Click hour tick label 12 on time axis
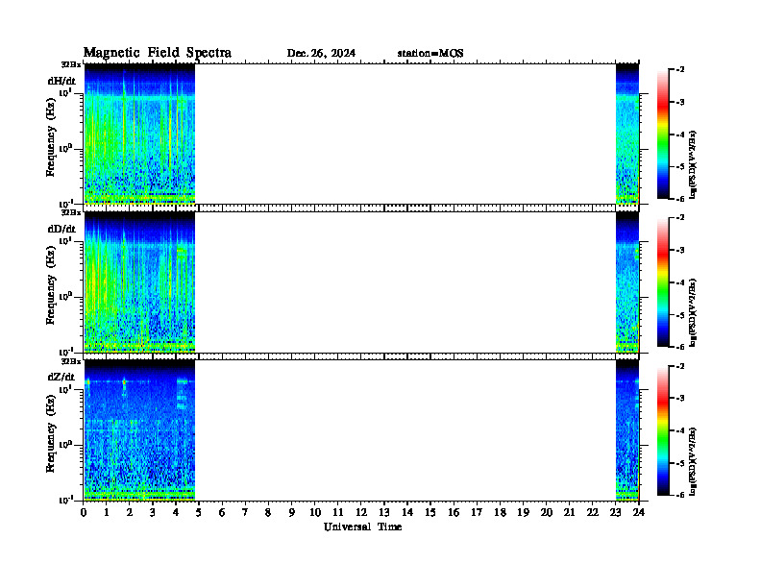 coord(361,512)
